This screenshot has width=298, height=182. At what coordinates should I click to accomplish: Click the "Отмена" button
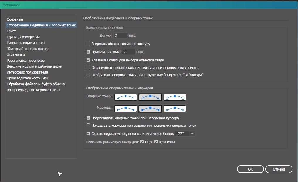click(x=279, y=169)
